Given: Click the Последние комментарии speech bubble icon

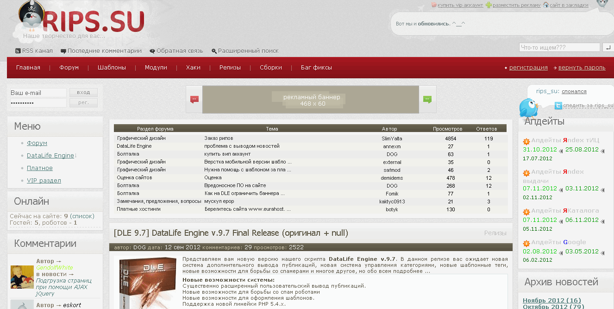Looking at the screenshot, I should (63, 51).
